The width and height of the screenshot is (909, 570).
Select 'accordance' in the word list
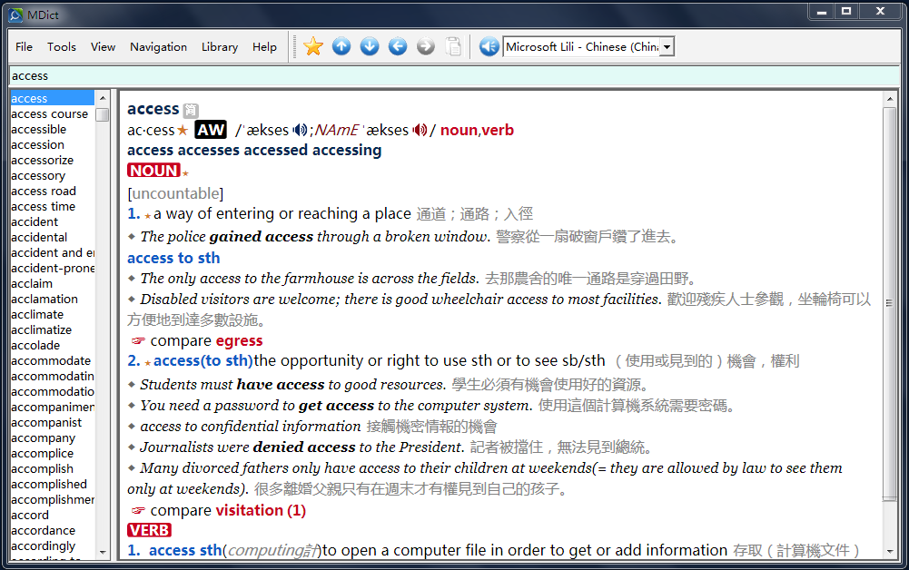(x=44, y=531)
